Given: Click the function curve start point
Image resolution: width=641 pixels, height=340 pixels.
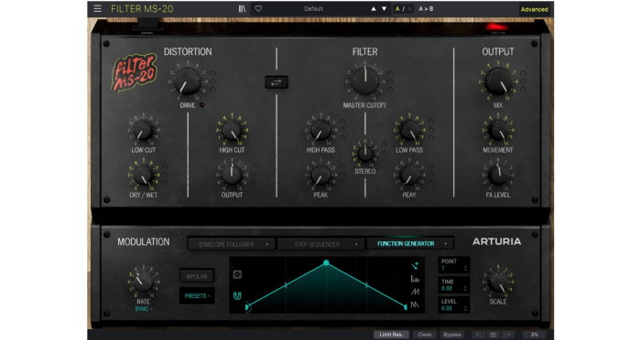Looking at the screenshot, I should (247, 307).
